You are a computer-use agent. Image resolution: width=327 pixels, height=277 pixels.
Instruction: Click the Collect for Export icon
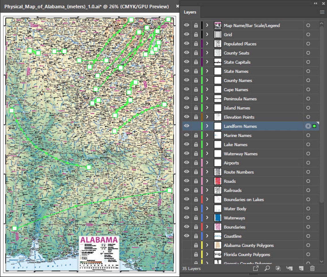256,269
